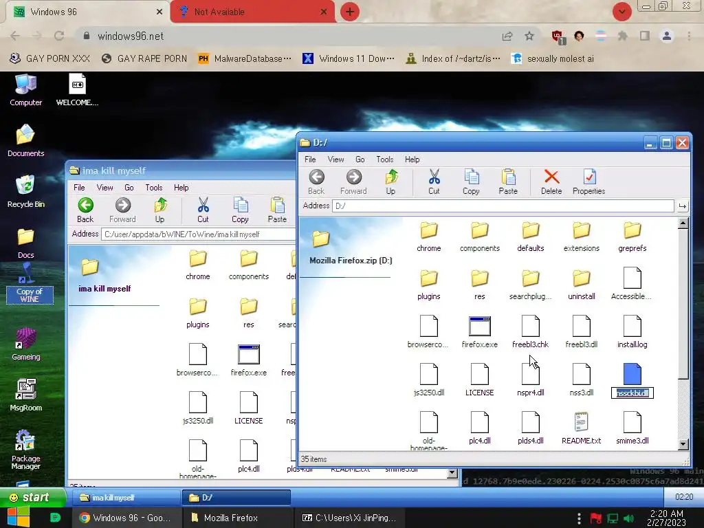
Task: Open Help menu in D:/ window
Action: (x=412, y=159)
